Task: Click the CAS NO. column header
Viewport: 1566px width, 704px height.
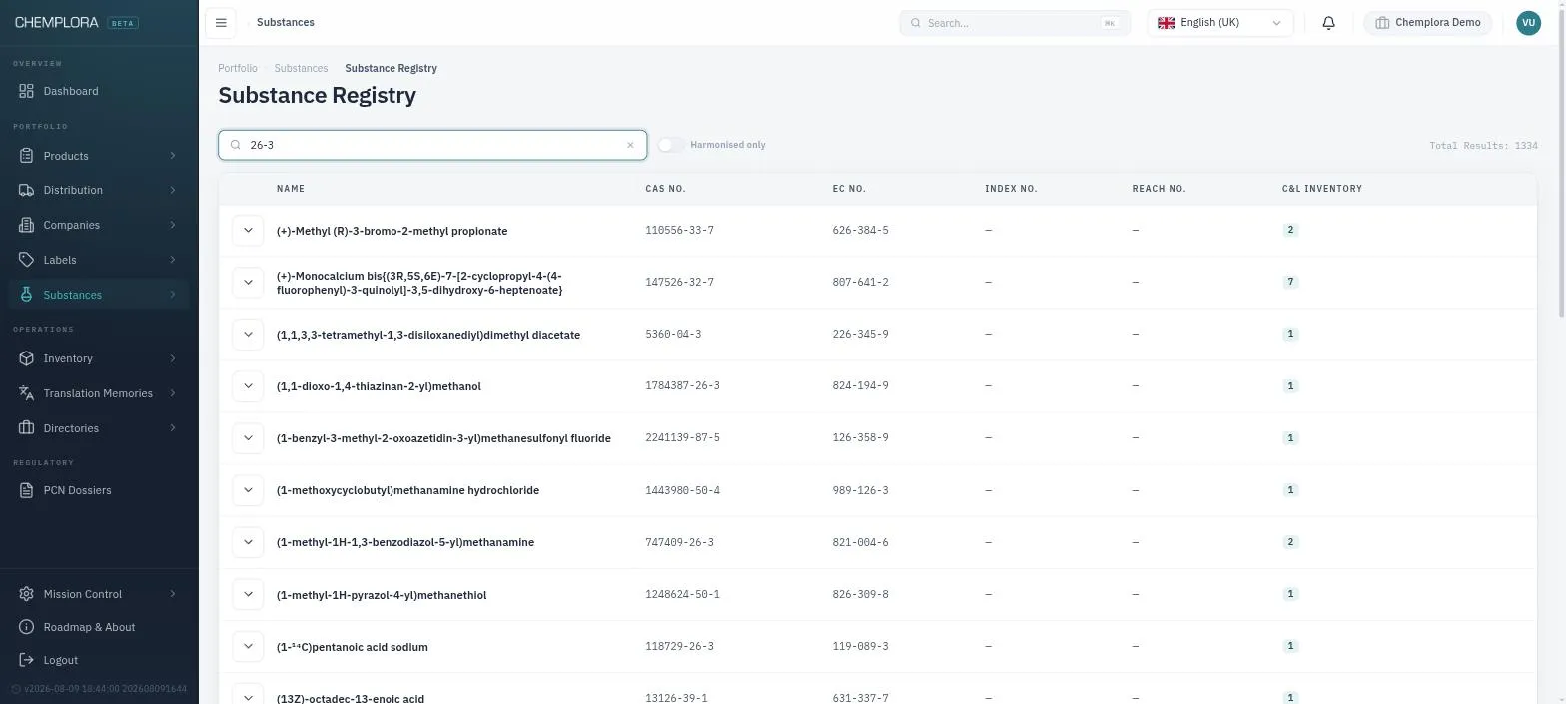Action: pos(665,188)
